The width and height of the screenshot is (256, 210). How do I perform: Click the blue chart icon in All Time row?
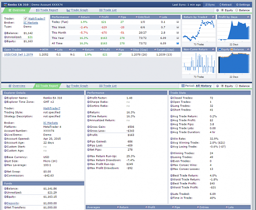tap(178, 43)
